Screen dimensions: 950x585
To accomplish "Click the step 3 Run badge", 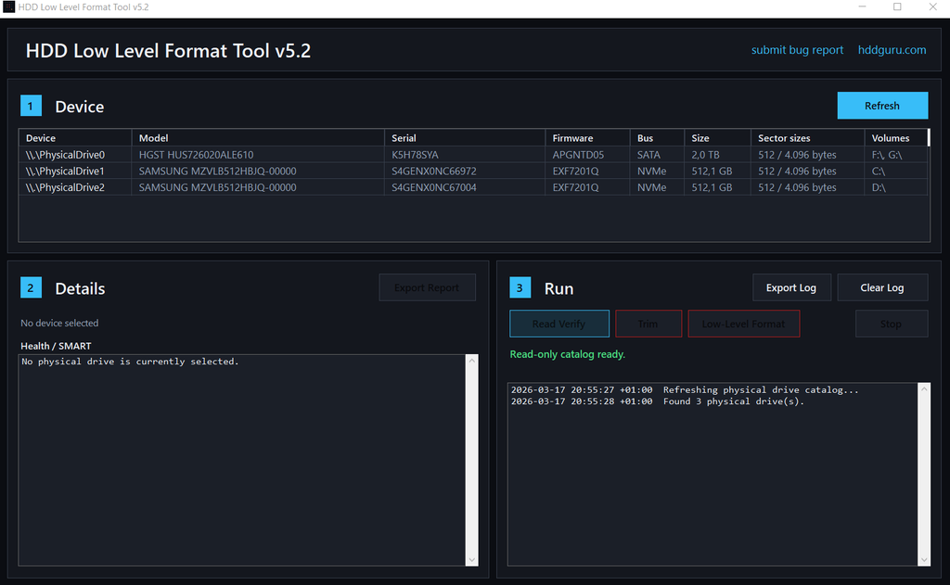I will tap(520, 287).
